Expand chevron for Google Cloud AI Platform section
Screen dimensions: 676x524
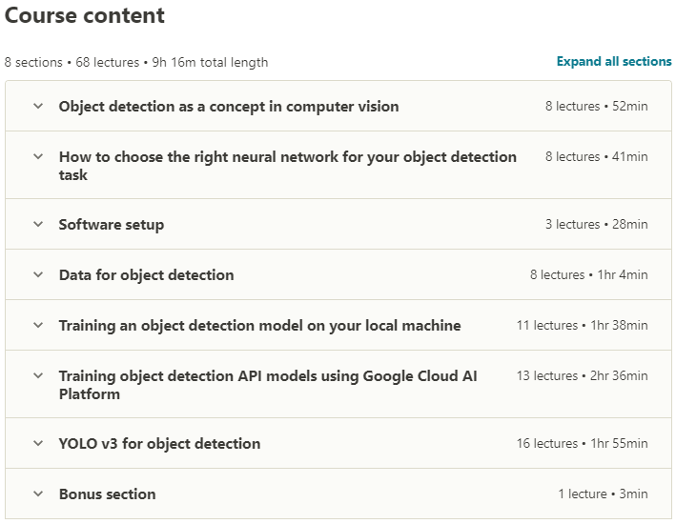coord(38,376)
